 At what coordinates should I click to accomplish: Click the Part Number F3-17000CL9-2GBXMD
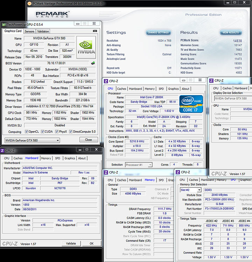pyautogui.click(x=219, y=208)
